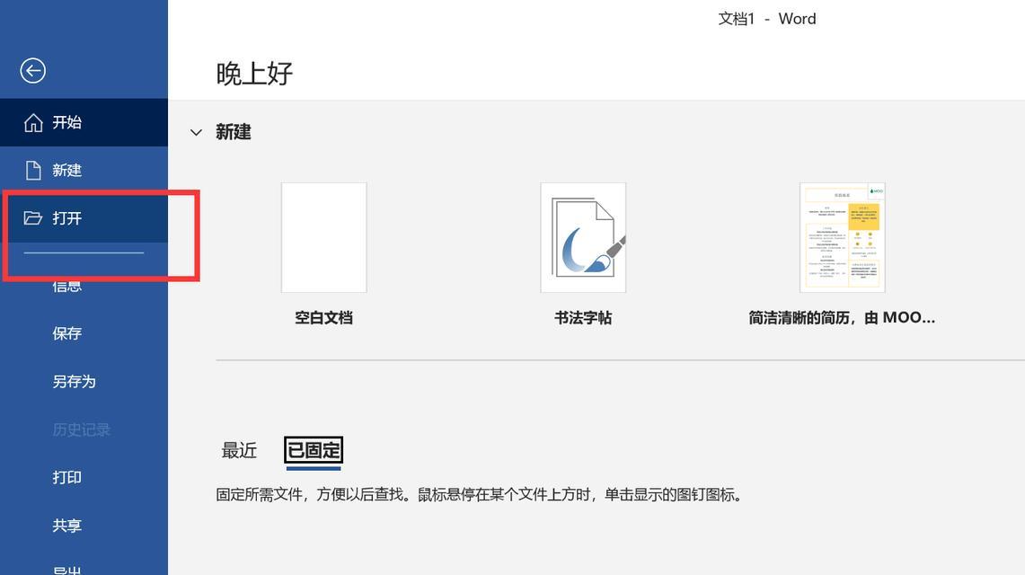Collapse the 新建 section chevron

point(196,132)
